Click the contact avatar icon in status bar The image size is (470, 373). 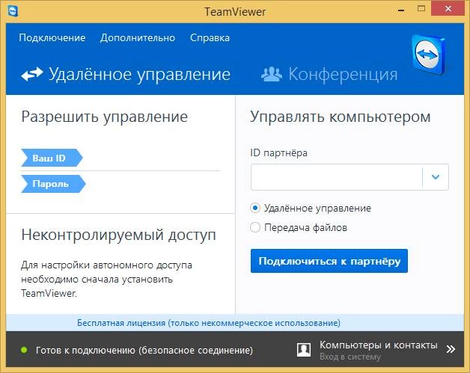[304, 350]
